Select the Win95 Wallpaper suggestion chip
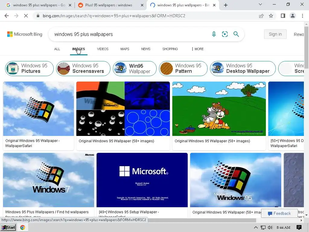 pos(135,69)
